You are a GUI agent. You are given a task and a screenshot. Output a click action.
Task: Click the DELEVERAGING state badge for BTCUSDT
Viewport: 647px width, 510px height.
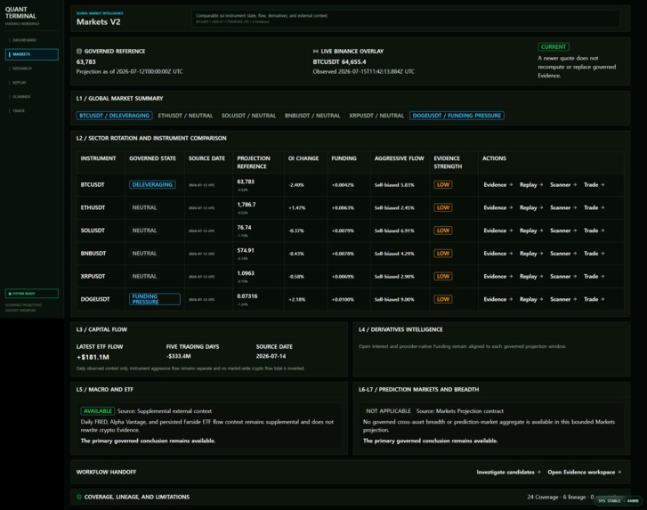[x=152, y=185]
